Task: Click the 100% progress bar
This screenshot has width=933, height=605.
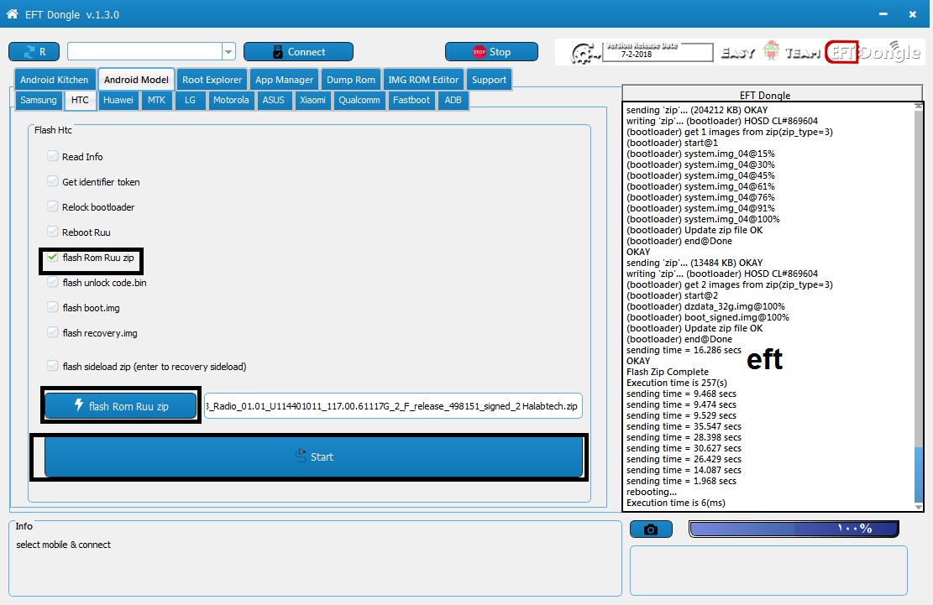Action: (794, 529)
